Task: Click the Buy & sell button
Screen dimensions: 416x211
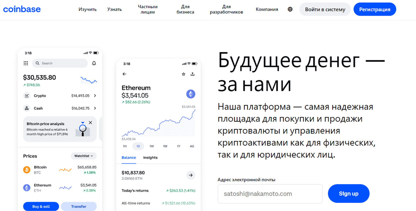Action: 41,206
